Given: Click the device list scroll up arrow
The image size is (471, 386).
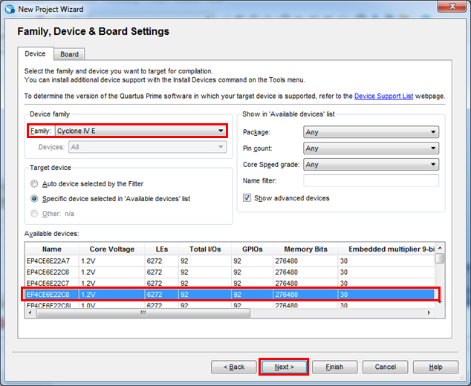Looking at the screenshot, I should (440, 248).
